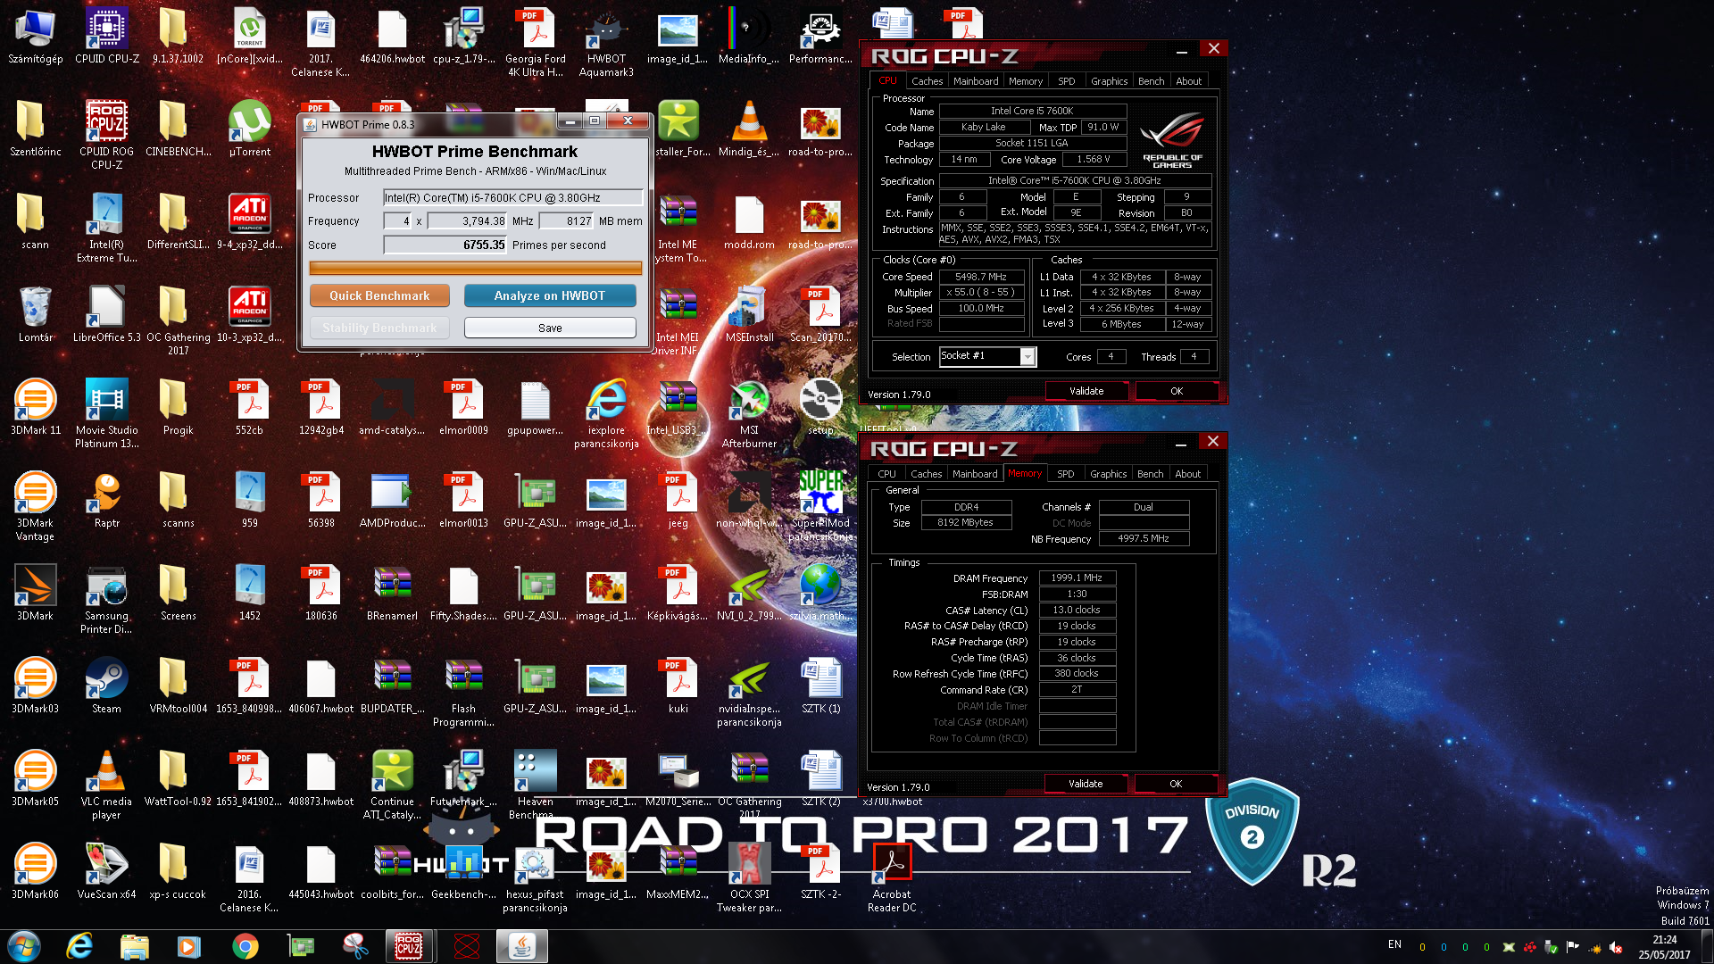Select Graphics tab in lower CPU-Z window
The width and height of the screenshot is (1714, 964).
coord(1108,474)
